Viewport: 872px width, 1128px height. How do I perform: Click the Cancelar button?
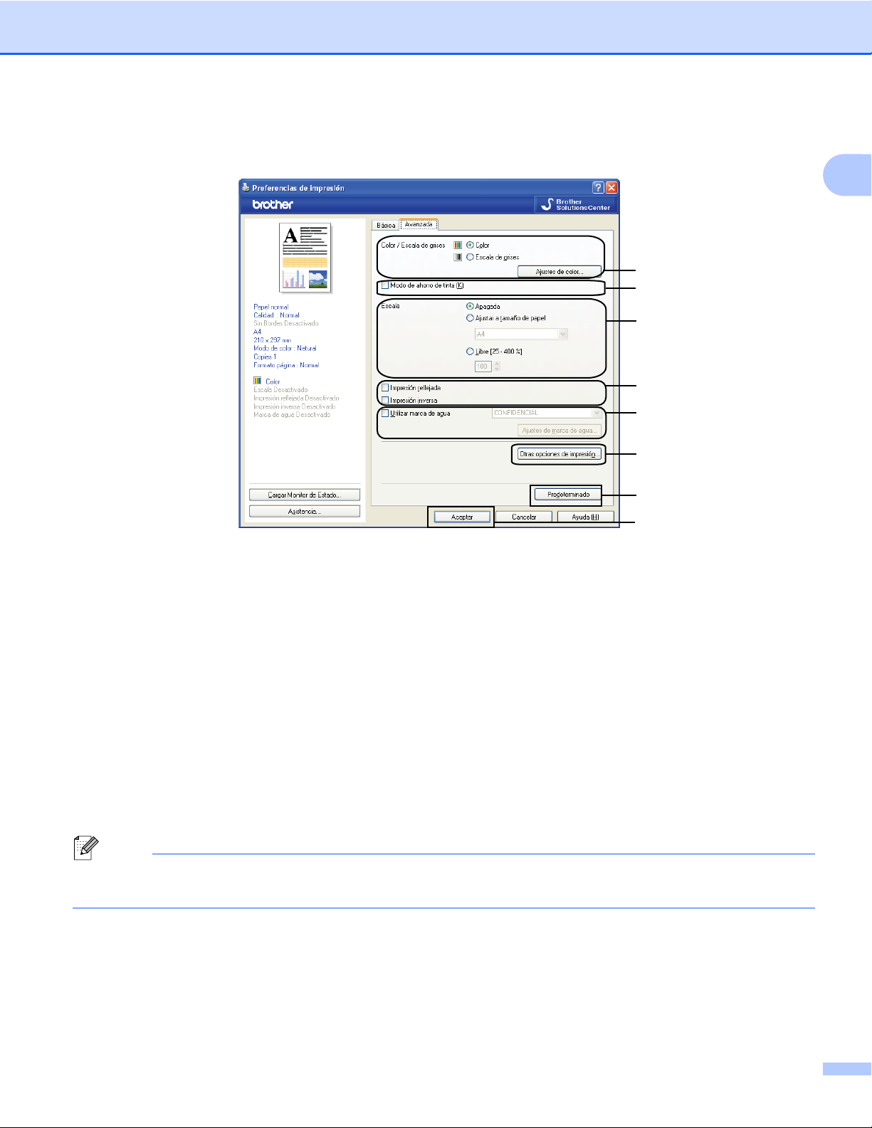(524, 517)
